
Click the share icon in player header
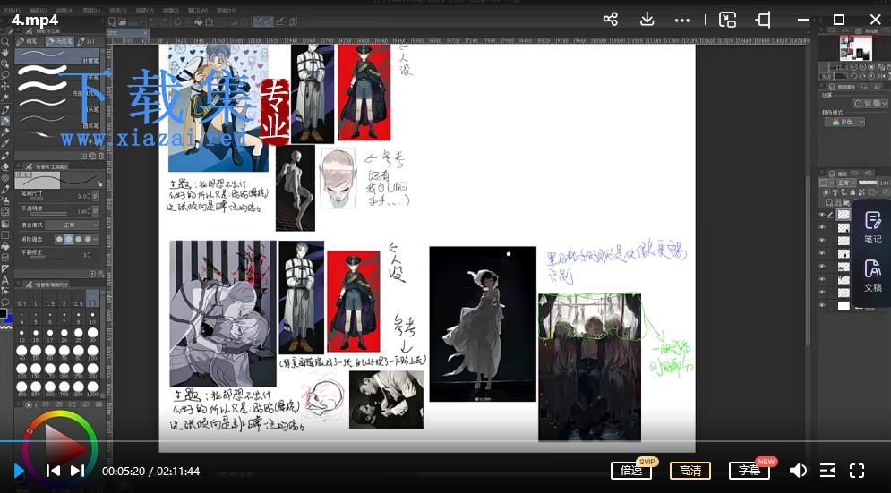[x=611, y=20]
